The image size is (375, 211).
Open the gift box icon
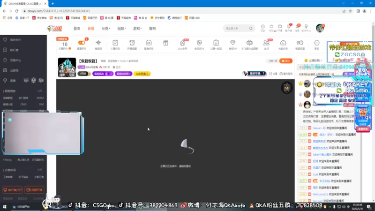tap(165, 43)
